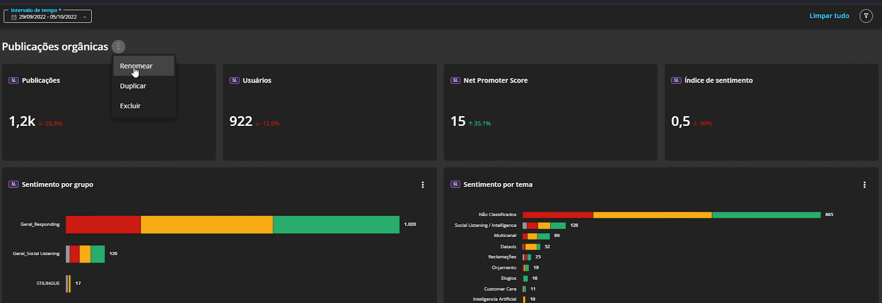This screenshot has width=882, height=303.
Task: Click the Net Promoter Score value 15
Action: [x=458, y=122]
